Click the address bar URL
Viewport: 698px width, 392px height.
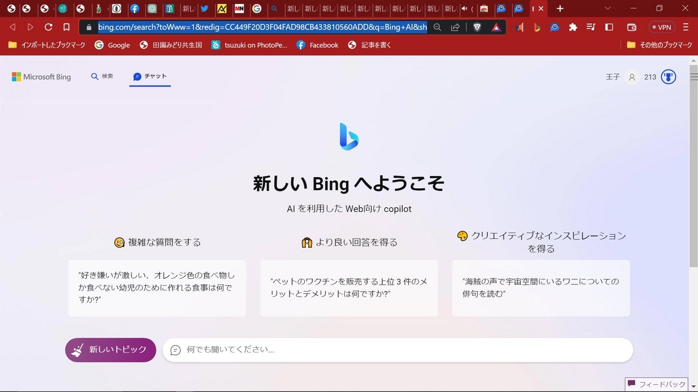[x=262, y=27]
